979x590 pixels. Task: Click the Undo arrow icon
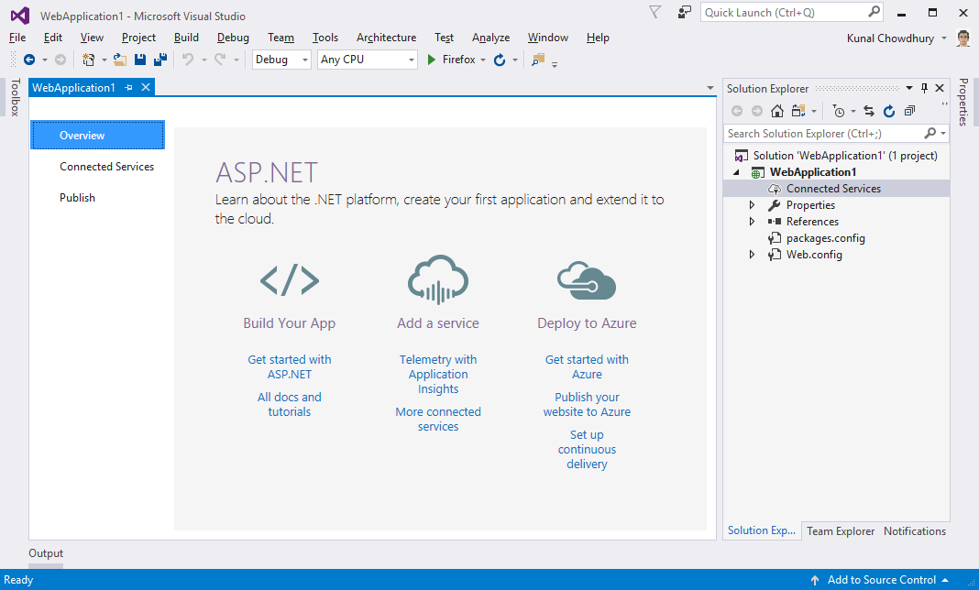[x=187, y=60]
